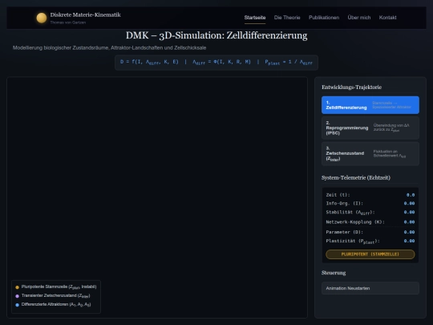
Task: Click the yellow Pluripotente Stammzelle legend dot
Action: coord(17,287)
